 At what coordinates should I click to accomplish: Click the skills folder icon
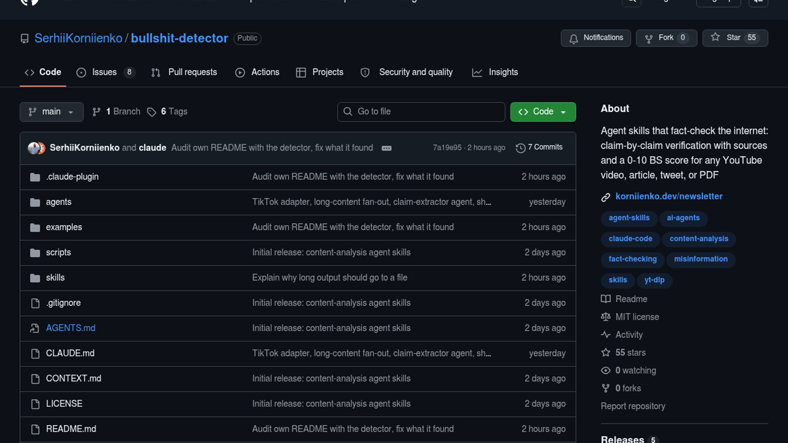pyautogui.click(x=35, y=278)
